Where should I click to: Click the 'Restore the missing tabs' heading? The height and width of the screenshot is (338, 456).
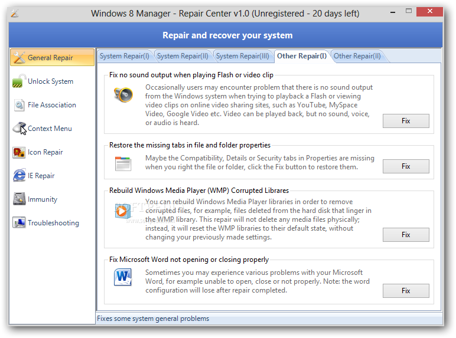pyautogui.click(x=190, y=145)
